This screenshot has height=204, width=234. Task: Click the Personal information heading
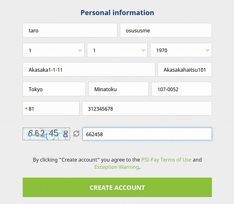point(117,12)
